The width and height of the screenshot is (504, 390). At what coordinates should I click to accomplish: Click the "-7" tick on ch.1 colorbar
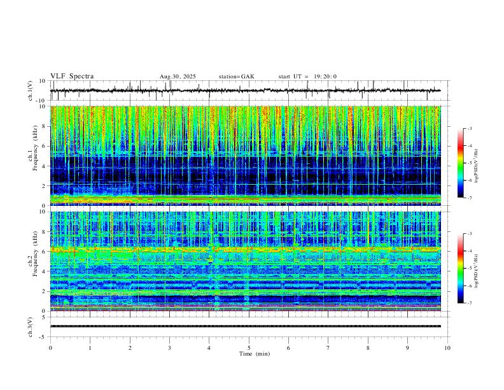click(469, 198)
